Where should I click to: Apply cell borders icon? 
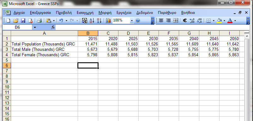pyautogui.click(x=209, y=21)
